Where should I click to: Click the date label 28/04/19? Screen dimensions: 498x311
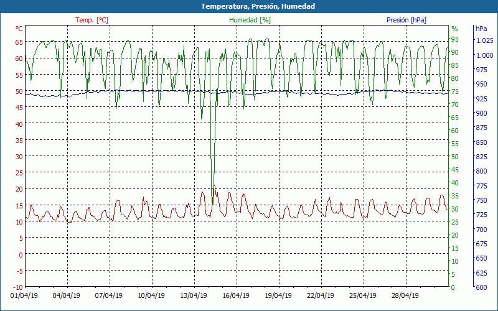coord(405,296)
